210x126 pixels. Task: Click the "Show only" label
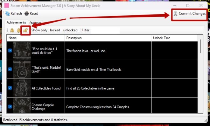tap(39, 30)
